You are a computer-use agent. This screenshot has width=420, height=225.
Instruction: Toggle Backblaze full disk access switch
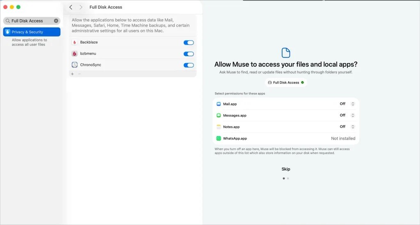pos(189,43)
